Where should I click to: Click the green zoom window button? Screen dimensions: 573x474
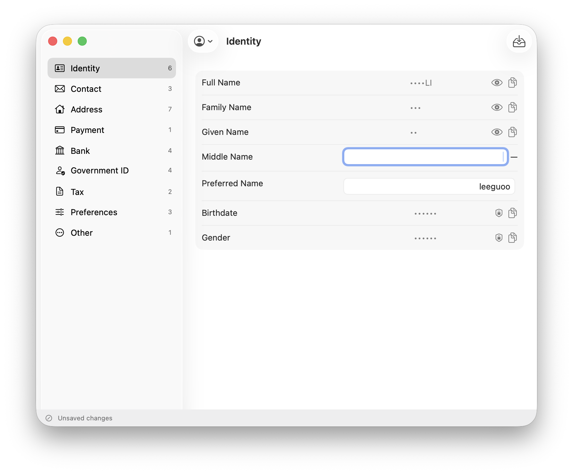pos(82,41)
